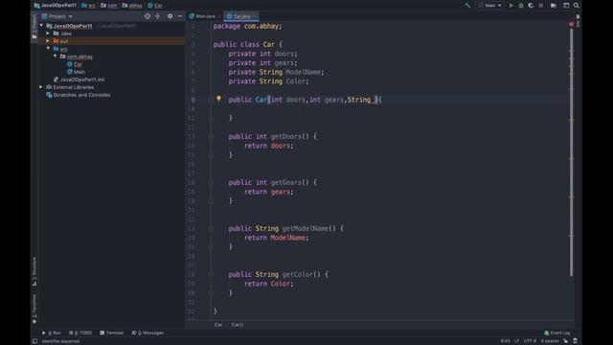
Task: Click the 'package com.abhay;' line
Action: pyautogui.click(x=247, y=26)
